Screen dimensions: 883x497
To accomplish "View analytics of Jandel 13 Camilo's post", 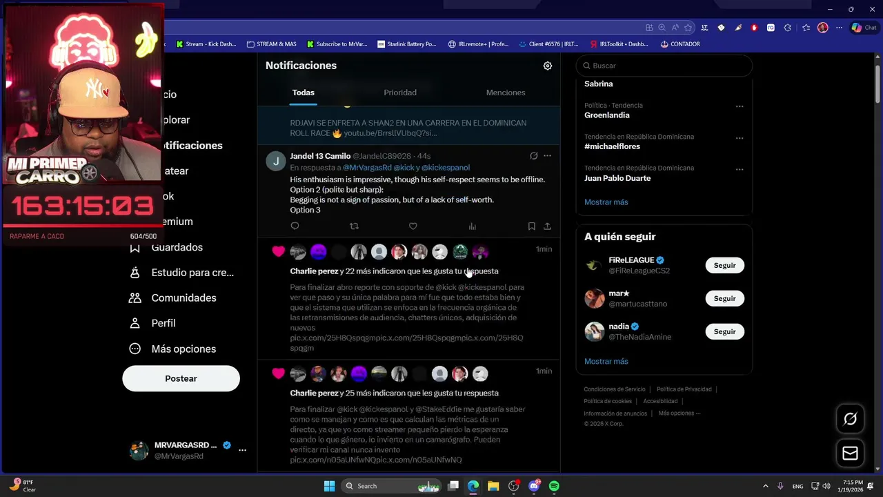I will point(473,226).
